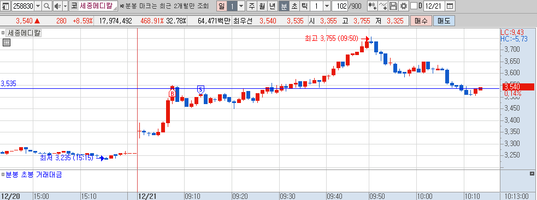Image resolution: width=537 pixels, height=200 pixels.
Task: Click the low price 3,325 in quote bar
Action: pyautogui.click(x=395, y=21)
